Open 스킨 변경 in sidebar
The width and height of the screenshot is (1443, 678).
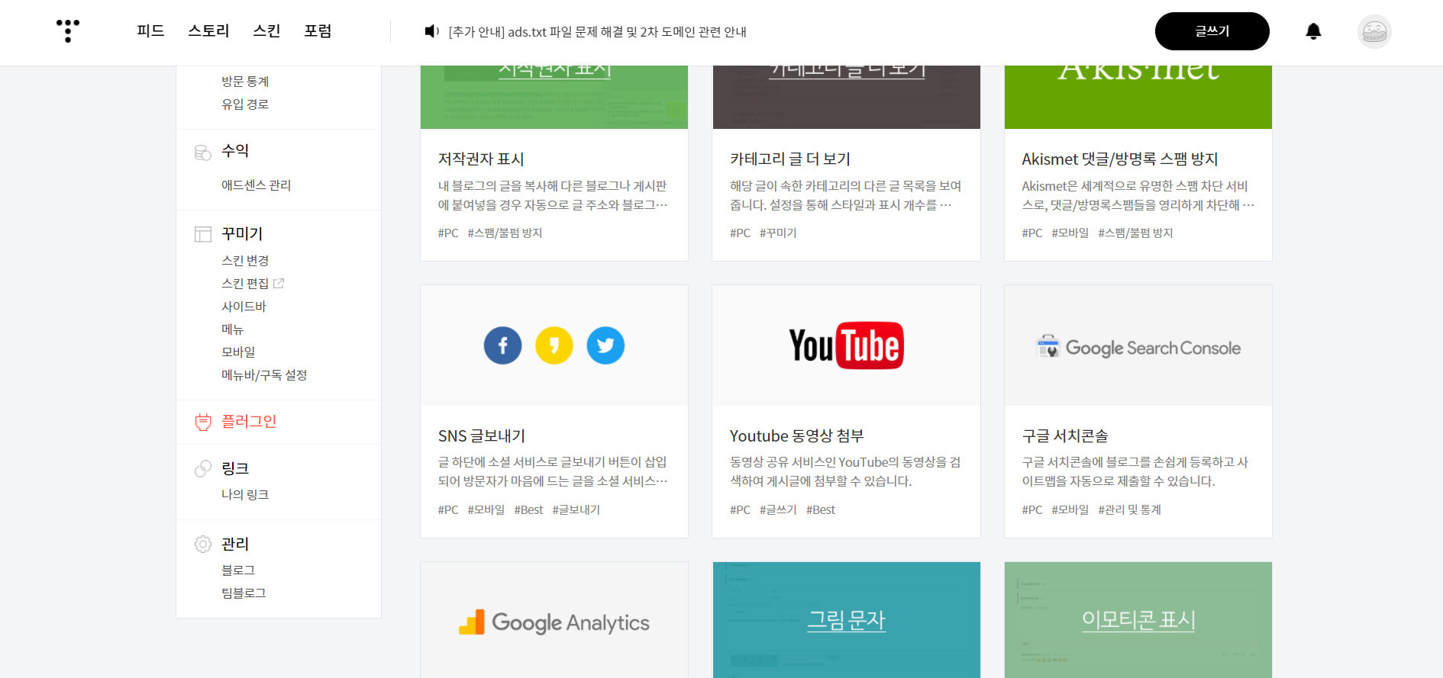pos(245,260)
